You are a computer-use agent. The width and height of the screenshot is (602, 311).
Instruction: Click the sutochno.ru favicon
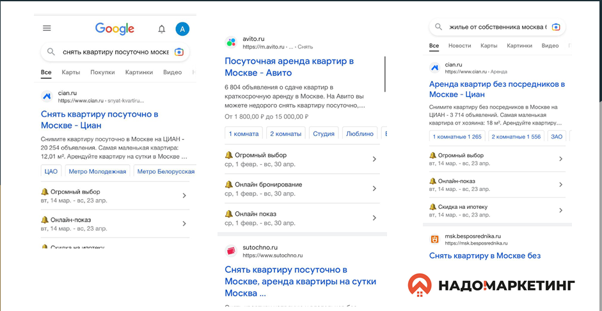coord(231,251)
